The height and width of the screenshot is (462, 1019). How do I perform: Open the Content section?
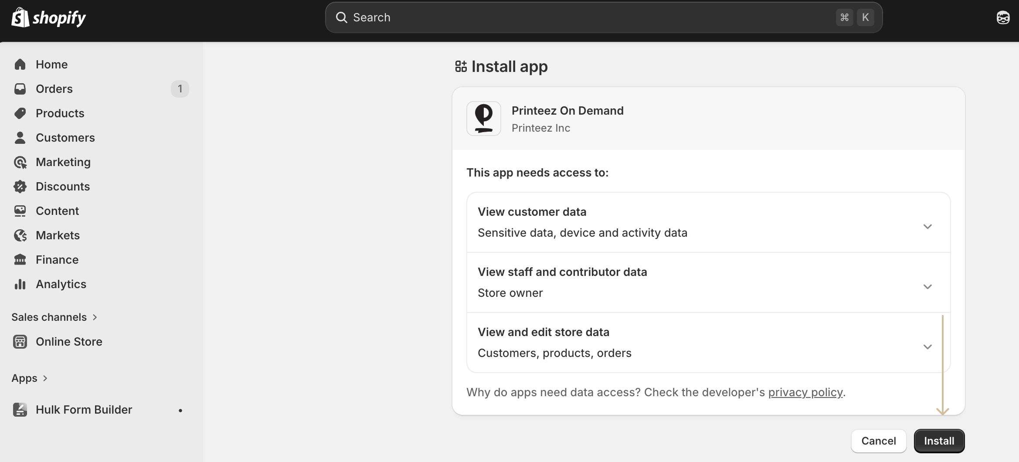101,211
